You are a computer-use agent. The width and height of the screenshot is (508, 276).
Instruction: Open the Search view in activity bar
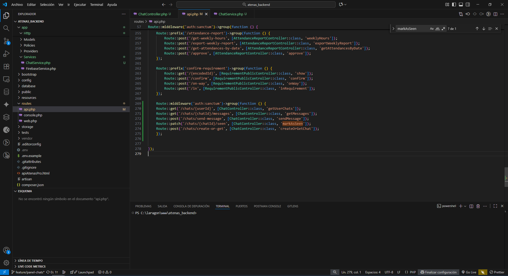point(6,28)
